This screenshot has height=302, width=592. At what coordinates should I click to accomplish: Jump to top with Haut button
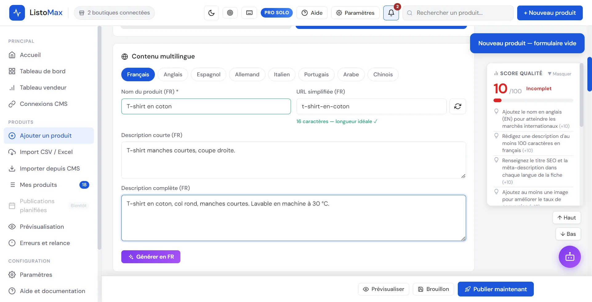[x=567, y=218]
